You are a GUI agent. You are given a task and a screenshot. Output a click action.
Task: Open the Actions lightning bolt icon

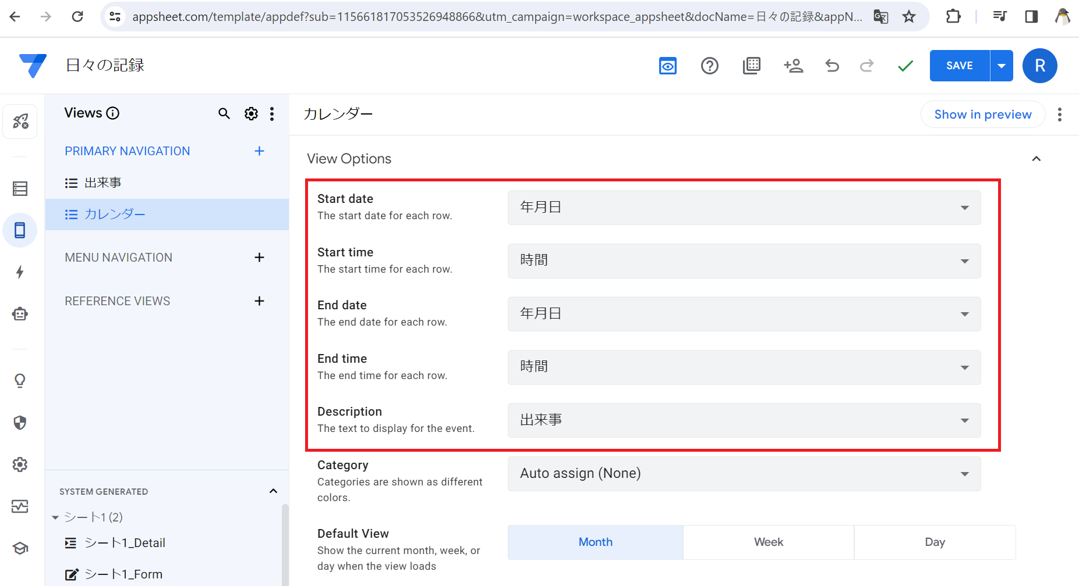point(20,272)
